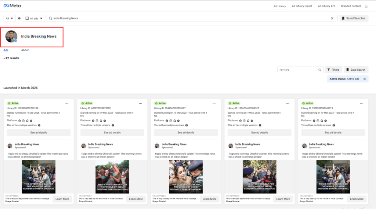Click the Save Search button

point(356,70)
